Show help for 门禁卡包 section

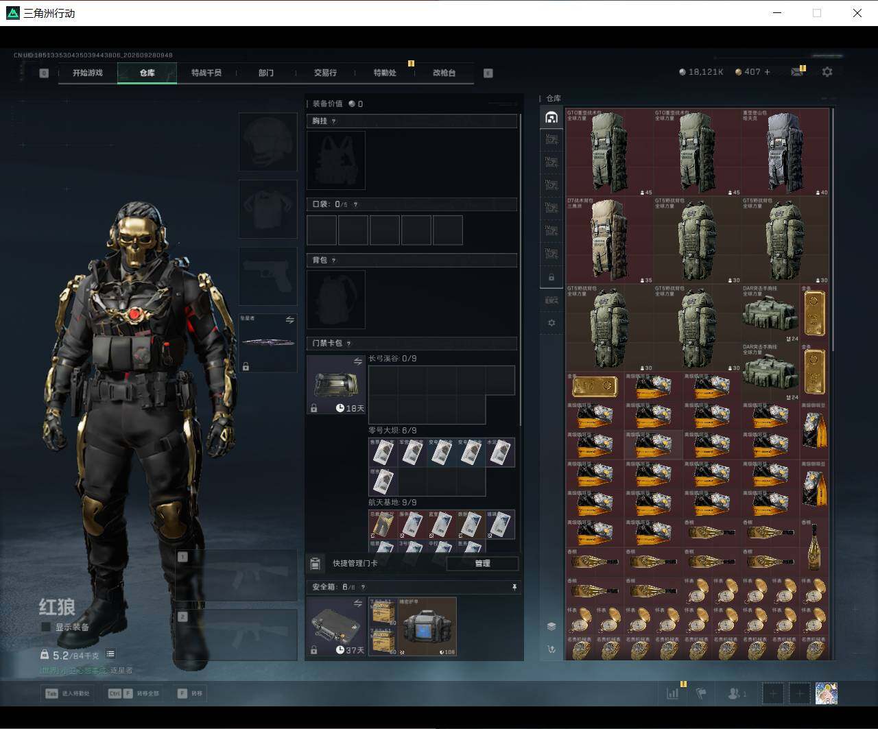(x=348, y=344)
